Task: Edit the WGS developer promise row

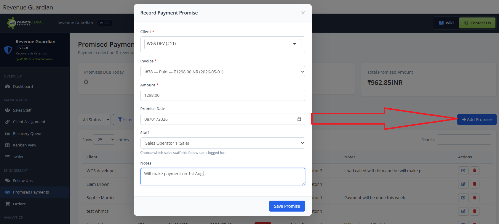Action: pyautogui.click(x=463, y=170)
